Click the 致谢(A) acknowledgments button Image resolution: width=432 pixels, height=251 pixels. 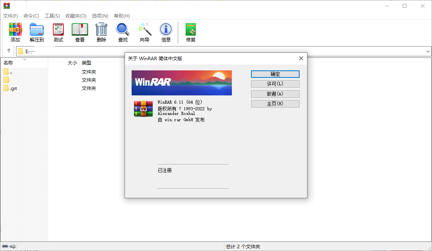click(x=275, y=94)
